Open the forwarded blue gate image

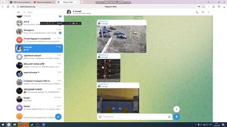[118, 101]
